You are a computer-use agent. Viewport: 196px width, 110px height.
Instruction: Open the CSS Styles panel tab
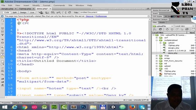click(157, 16)
